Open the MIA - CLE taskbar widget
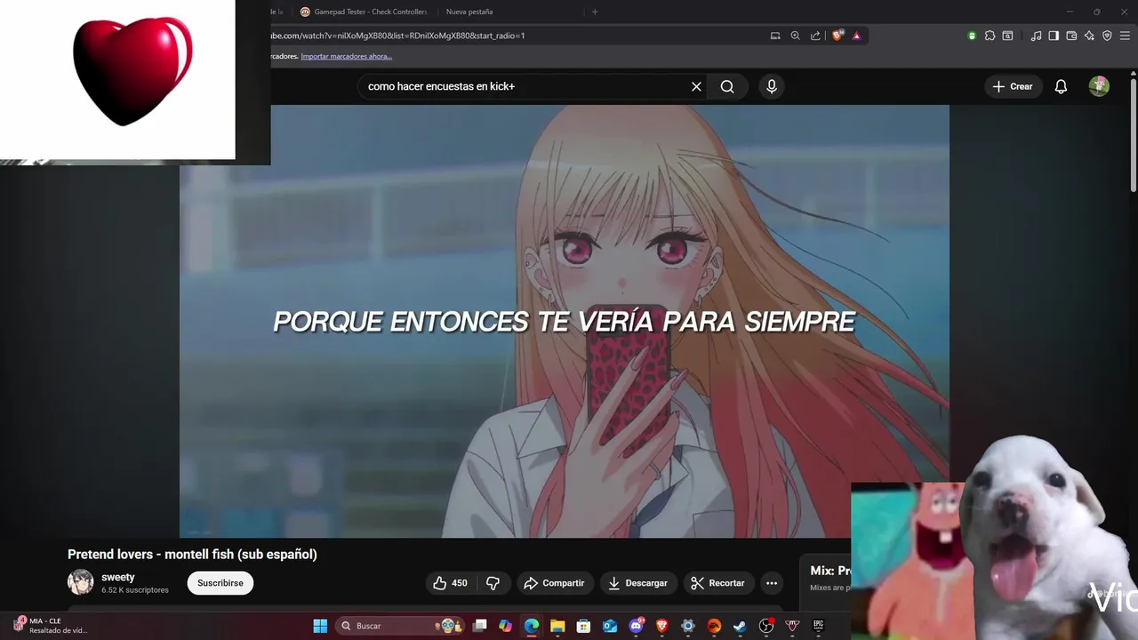 pos(49,626)
